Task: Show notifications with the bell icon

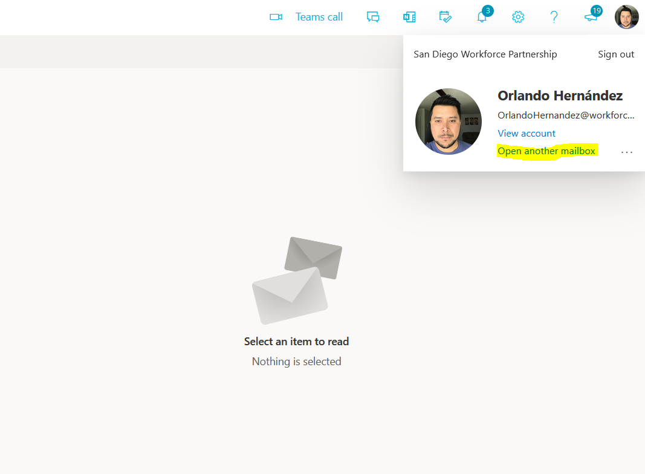Action: coord(482,17)
